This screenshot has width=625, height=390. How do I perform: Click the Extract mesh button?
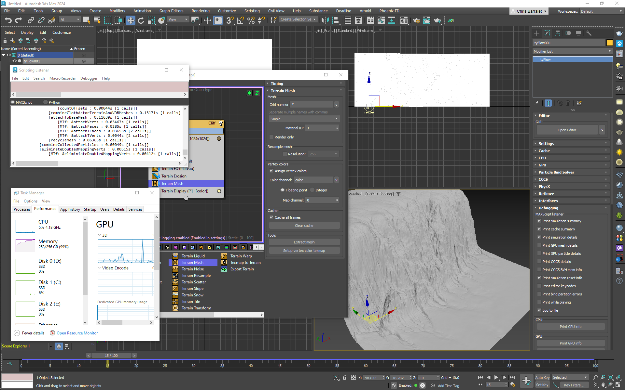[x=304, y=242]
